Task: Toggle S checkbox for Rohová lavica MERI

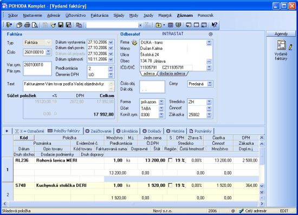Action: [170, 160]
